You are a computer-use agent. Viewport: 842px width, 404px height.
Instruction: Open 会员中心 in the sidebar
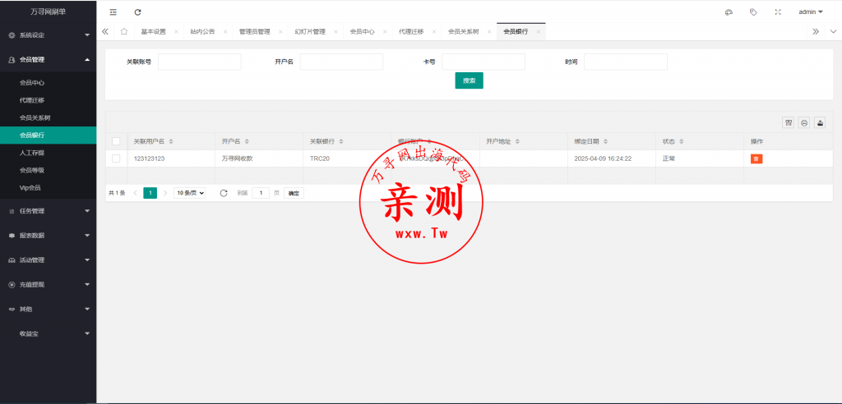tap(49, 83)
